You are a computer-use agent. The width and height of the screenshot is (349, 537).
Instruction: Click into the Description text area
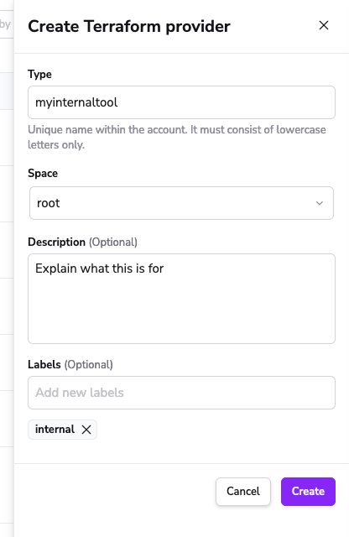181,299
